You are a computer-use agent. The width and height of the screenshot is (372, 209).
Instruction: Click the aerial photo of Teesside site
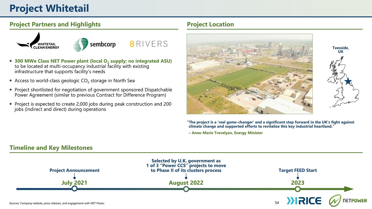250,74
